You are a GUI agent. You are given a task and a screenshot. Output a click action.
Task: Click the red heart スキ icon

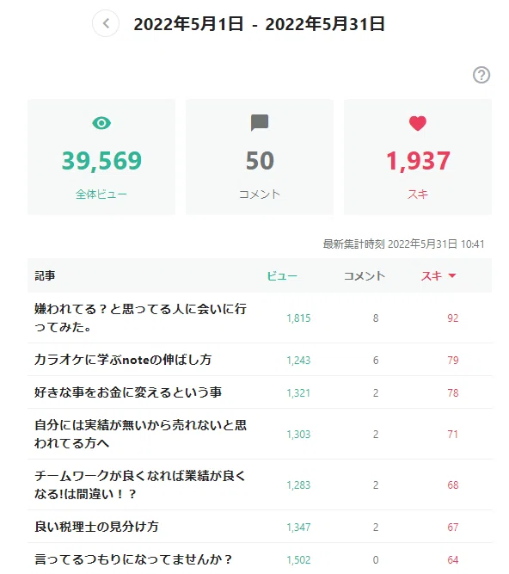click(x=418, y=123)
